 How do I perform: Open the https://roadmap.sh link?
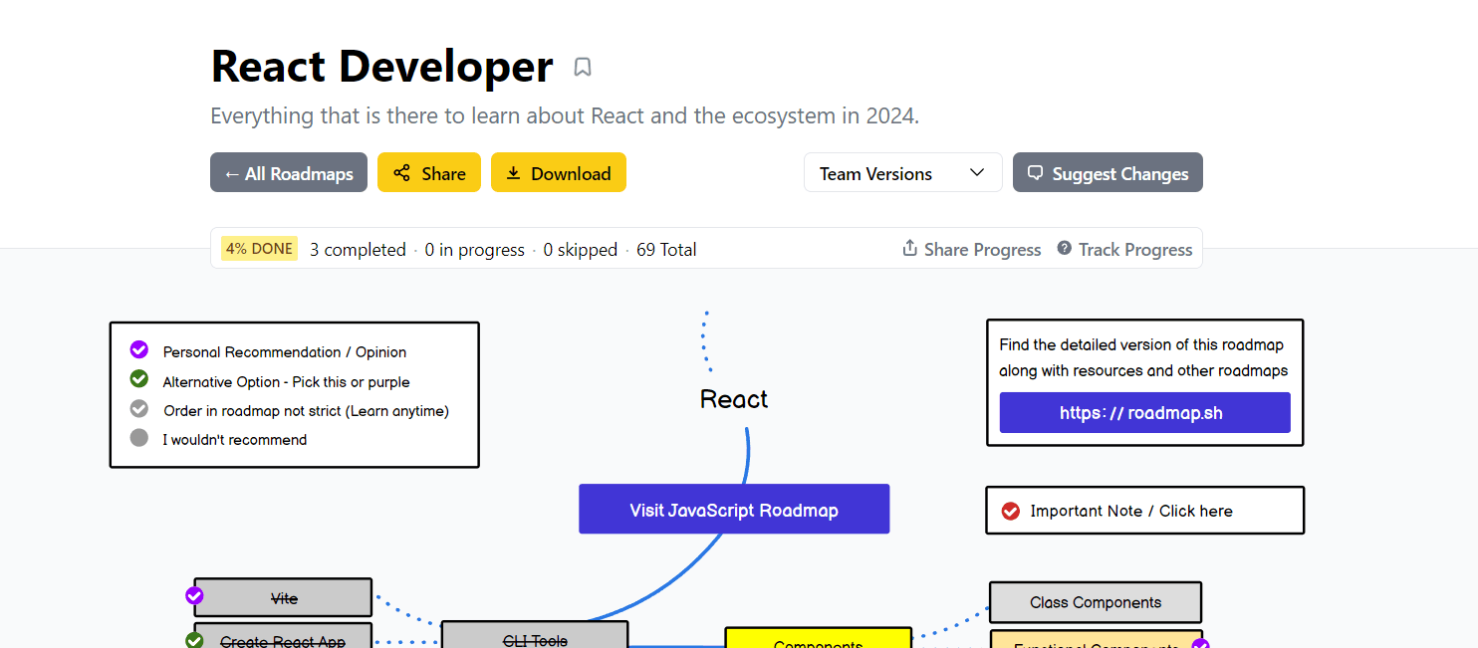tap(1144, 412)
